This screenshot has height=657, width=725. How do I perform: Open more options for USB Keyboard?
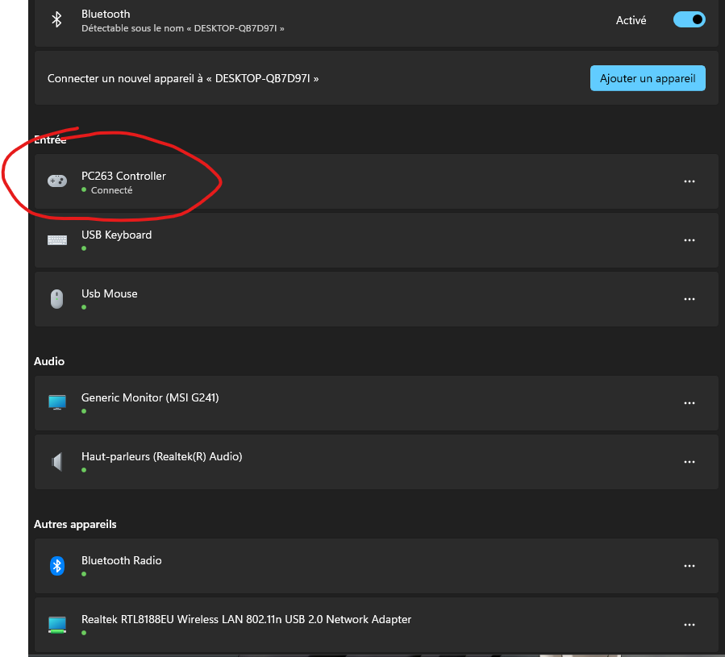tap(689, 240)
